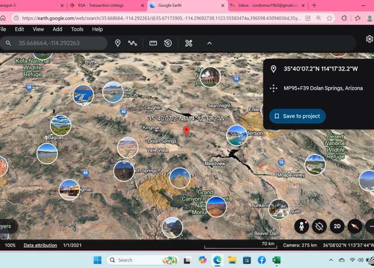The image size is (374, 268).
Task: Reset heading with the compass icon
Action: 355,226
